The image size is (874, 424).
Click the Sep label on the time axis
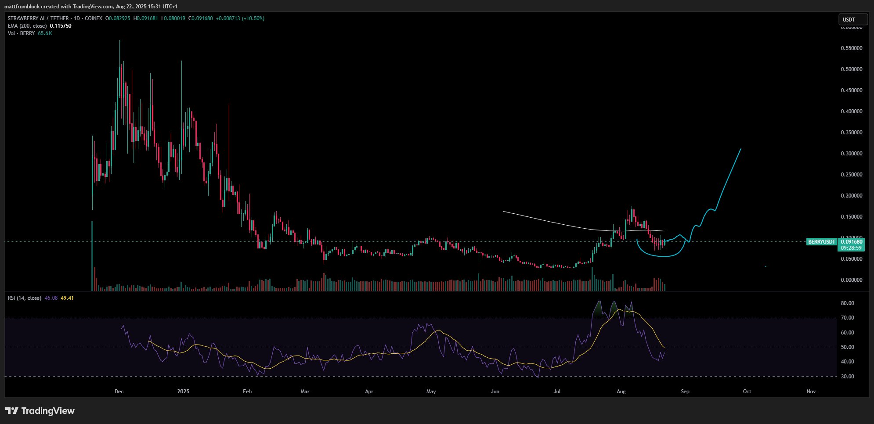685,392
